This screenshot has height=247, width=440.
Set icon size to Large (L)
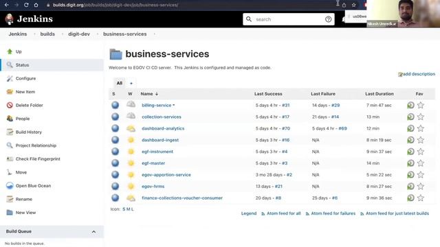click(133, 209)
